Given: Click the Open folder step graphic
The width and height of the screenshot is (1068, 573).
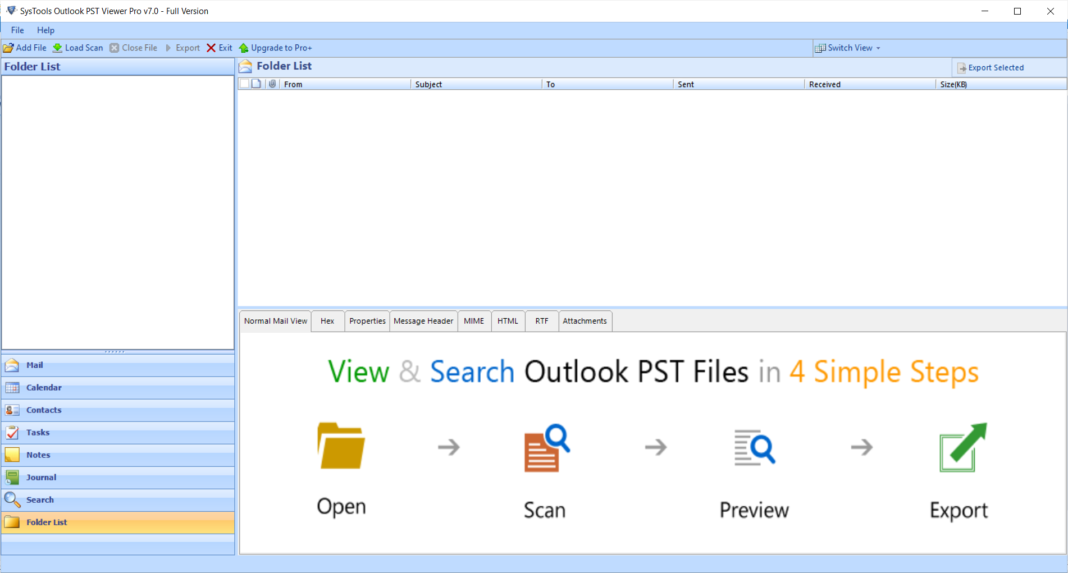Looking at the screenshot, I should (x=341, y=446).
